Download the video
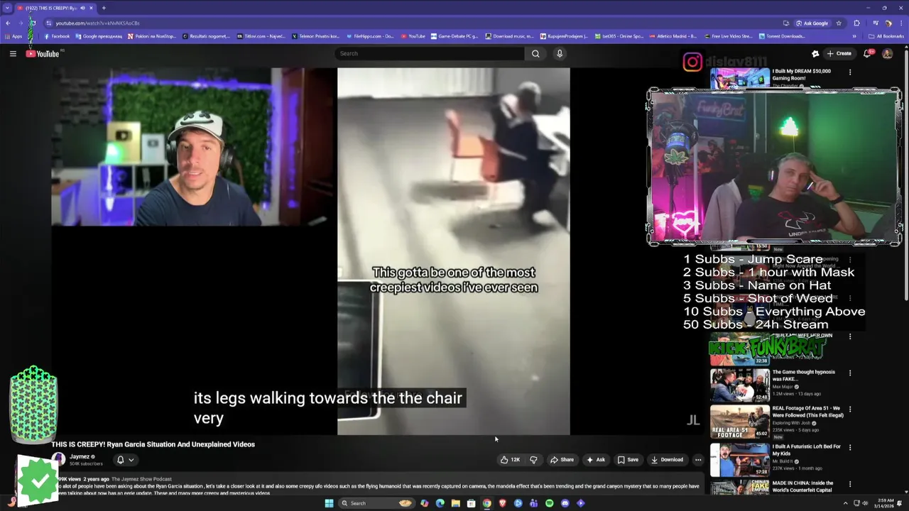The image size is (909, 511). coord(668,459)
